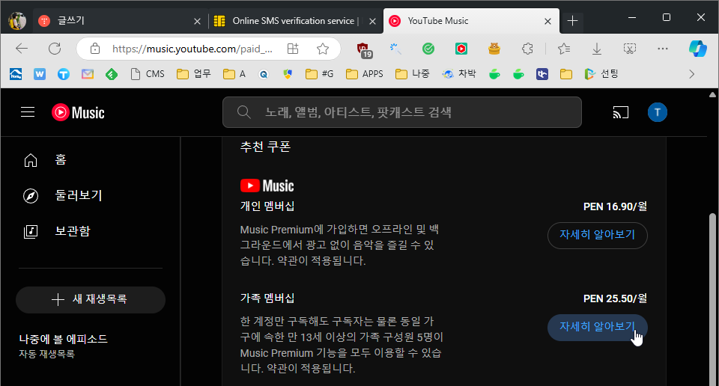Click the app install icon in address bar

pyautogui.click(x=293, y=49)
